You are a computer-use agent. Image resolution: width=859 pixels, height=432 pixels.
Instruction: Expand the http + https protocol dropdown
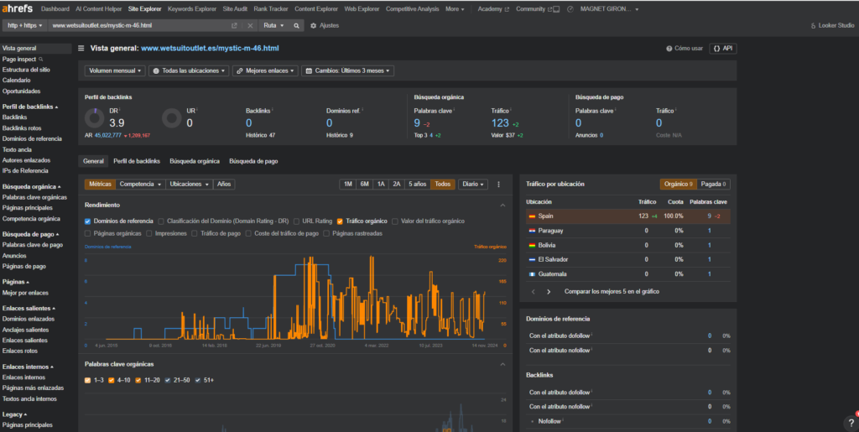(x=24, y=26)
